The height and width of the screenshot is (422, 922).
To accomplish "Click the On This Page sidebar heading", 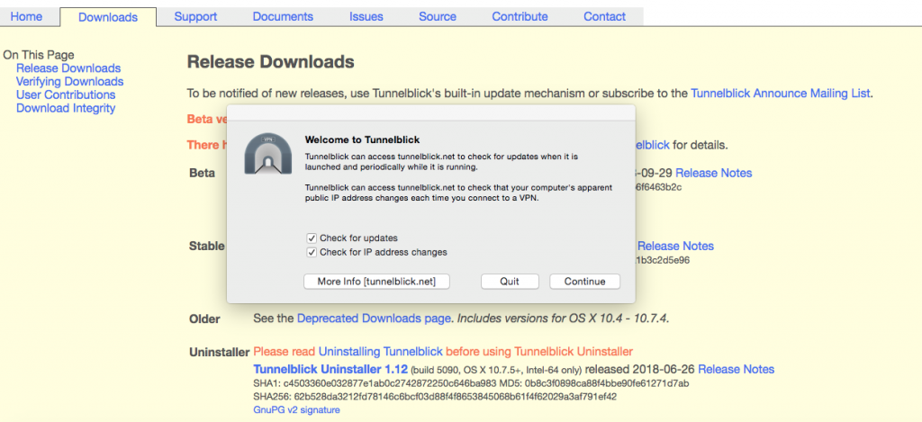I will [x=39, y=55].
